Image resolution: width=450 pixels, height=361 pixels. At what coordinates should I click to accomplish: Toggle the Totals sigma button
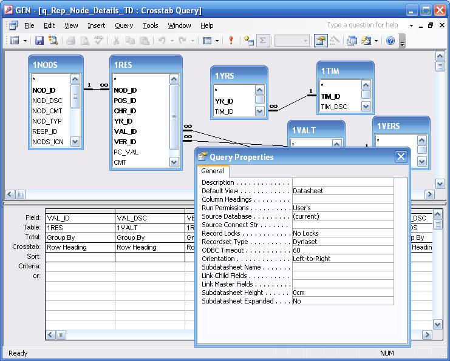pyautogui.click(x=262, y=41)
